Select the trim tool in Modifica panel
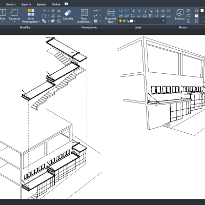The width and height of the screenshot is (205, 205). point(44,11)
